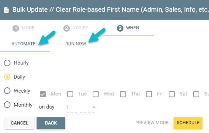
Task: Select the Hourly radio button
Action: coord(7,63)
